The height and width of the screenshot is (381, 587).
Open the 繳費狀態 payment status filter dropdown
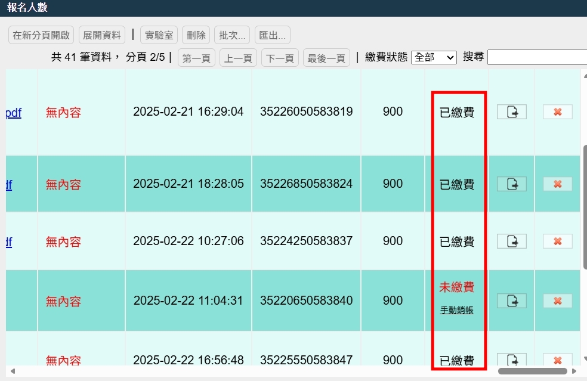434,57
